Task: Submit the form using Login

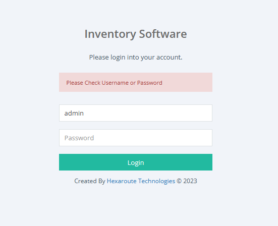Action: (x=136, y=162)
